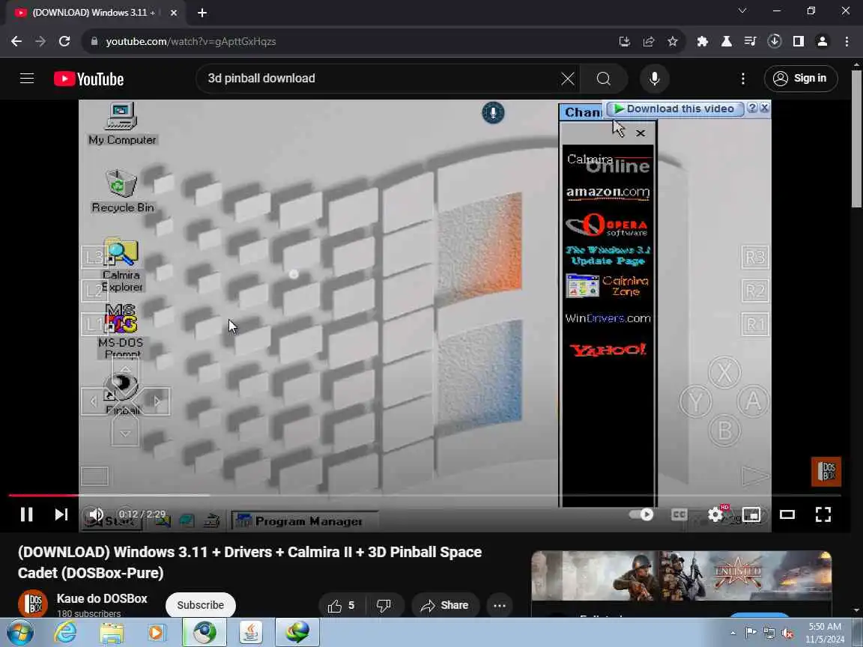Click the DOSBox channel watermark
This screenshot has width=863, height=647.
point(826,472)
